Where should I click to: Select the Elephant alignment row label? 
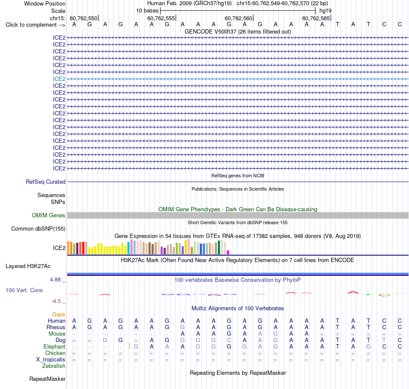(55, 346)
